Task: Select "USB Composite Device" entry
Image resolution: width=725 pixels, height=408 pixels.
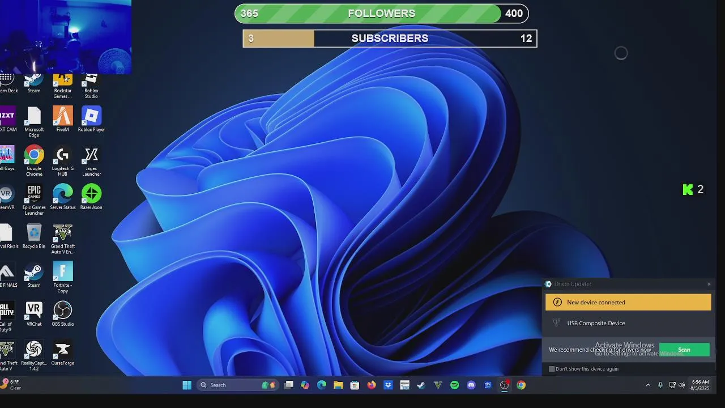Action: [596, 323]
